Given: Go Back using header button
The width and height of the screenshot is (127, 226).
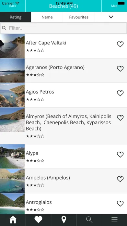Looking at the screenshot, I should 13,6.
